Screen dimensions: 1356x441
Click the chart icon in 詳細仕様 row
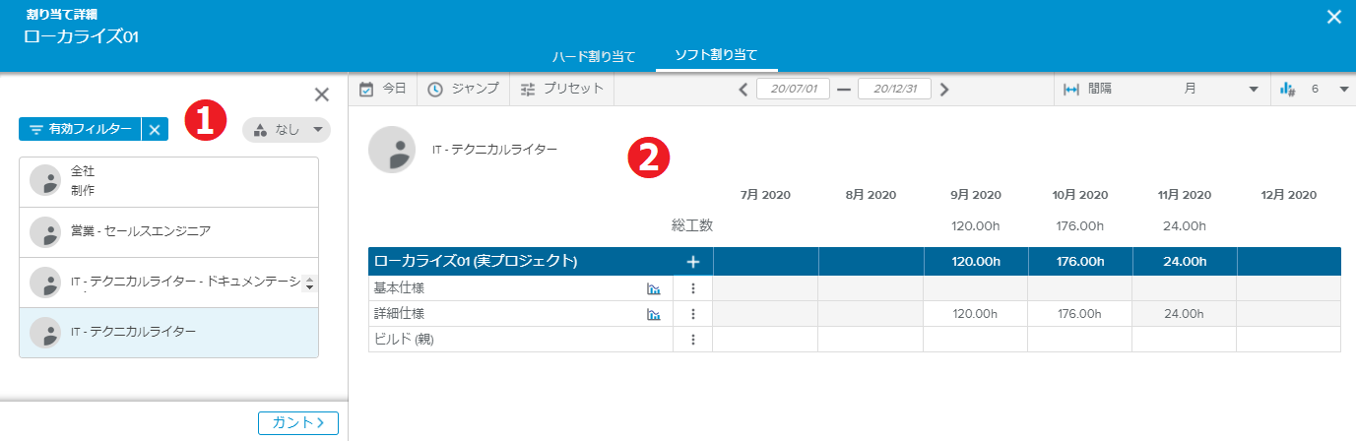point(653,314)
